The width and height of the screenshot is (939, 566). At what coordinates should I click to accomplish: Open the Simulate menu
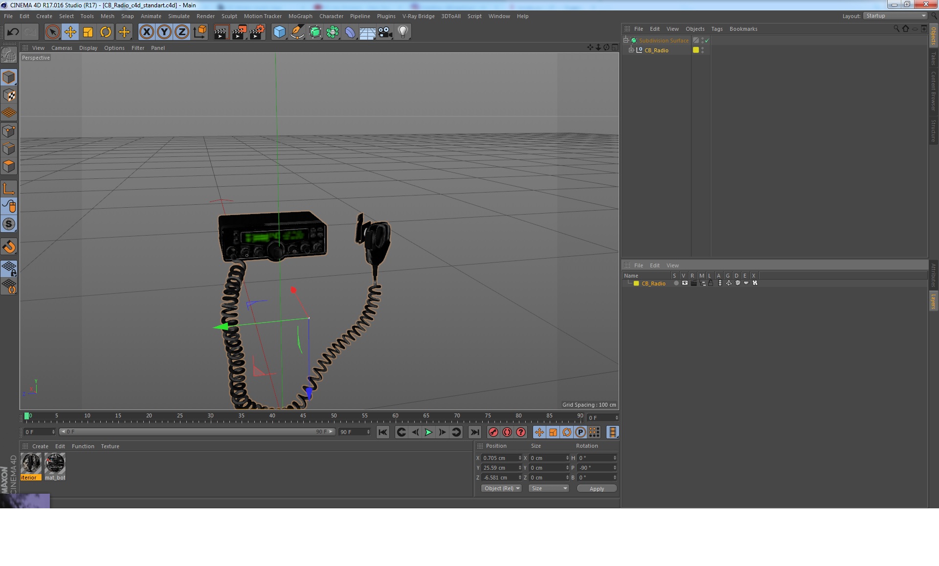pos(179,16)
